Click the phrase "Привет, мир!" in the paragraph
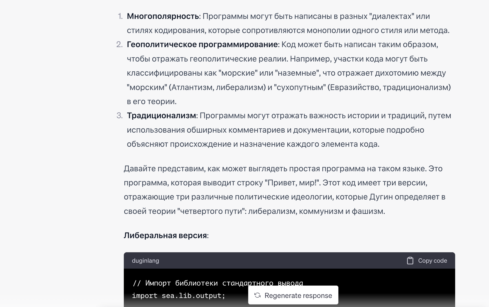Image resolution: width=489 pixels, height=307 pixels. (292, 183)
